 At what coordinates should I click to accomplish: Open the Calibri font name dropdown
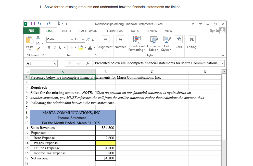click(x=72, y=40)
